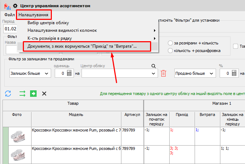
Task: Click the green export arrow icon
Action: point(33,94)
